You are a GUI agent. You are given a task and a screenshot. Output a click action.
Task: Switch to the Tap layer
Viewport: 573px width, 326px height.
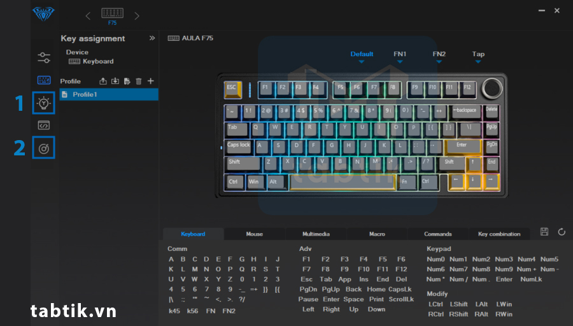pyautogui.click(x=478, y=55)
